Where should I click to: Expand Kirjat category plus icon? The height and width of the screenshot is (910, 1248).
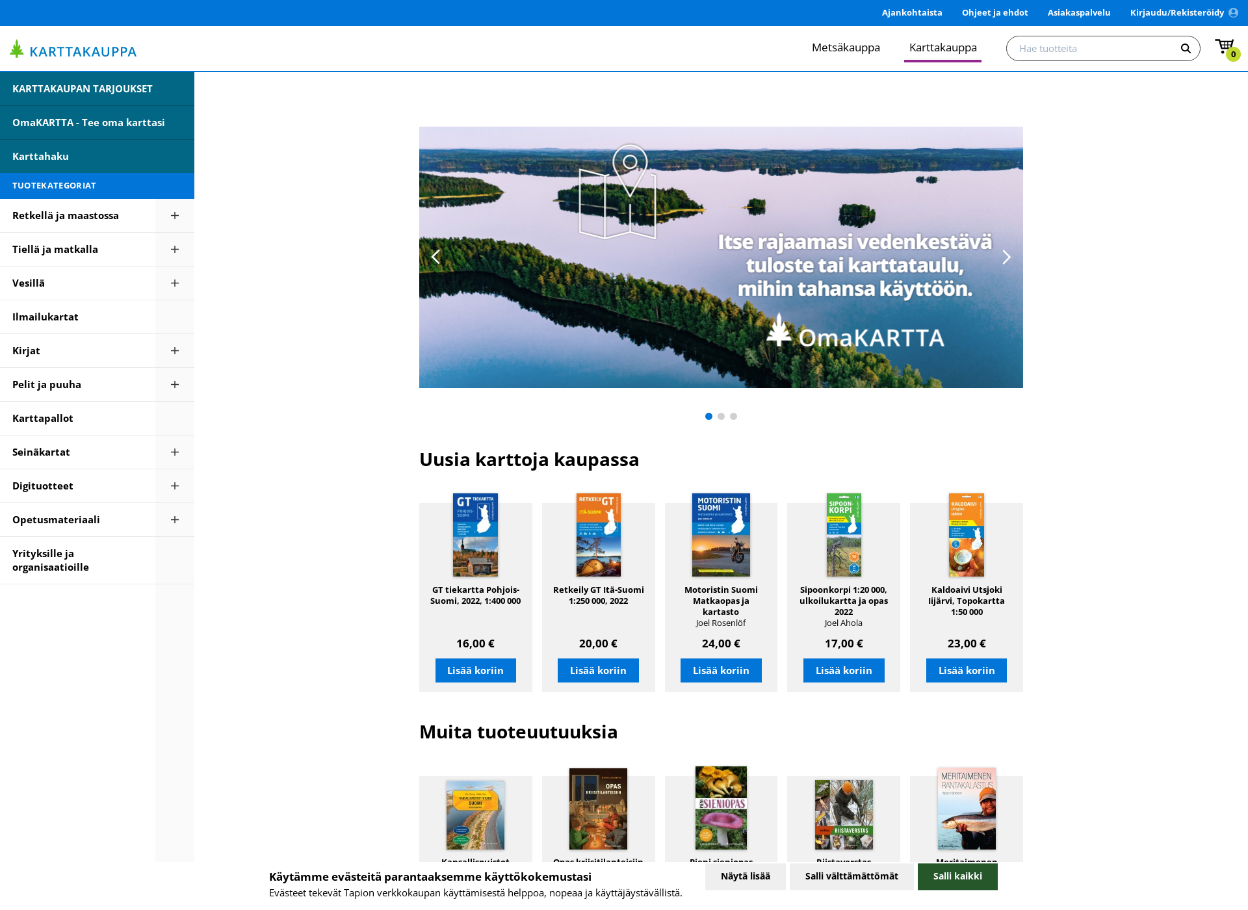(175, 350)
